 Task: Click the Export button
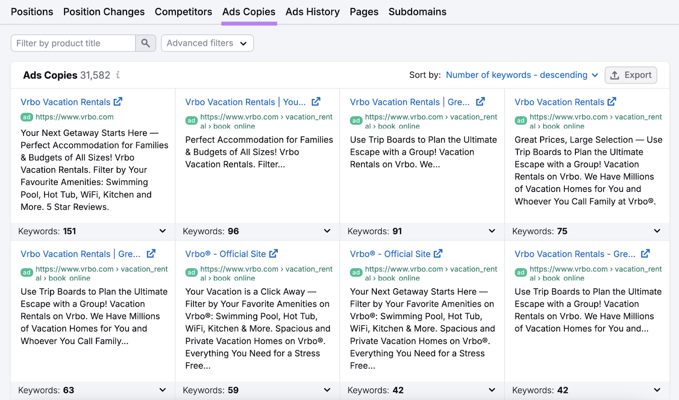tap(631, 75)
